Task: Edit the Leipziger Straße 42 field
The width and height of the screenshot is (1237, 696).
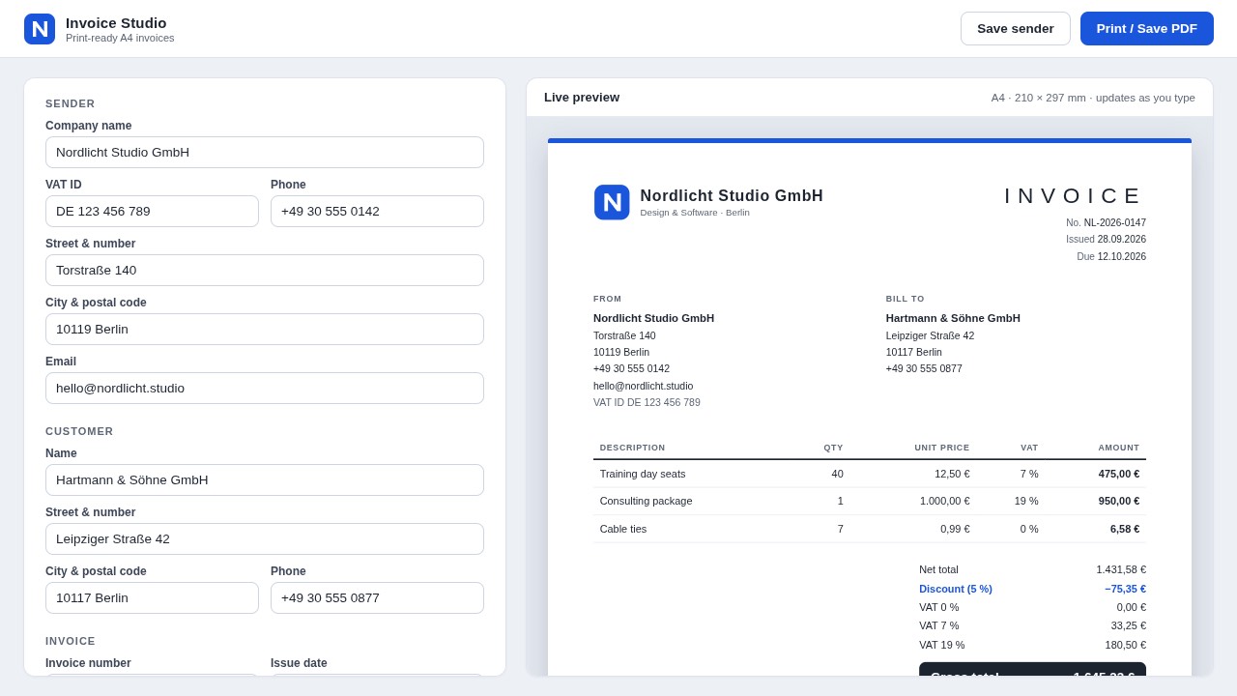Action: (265, 538)
